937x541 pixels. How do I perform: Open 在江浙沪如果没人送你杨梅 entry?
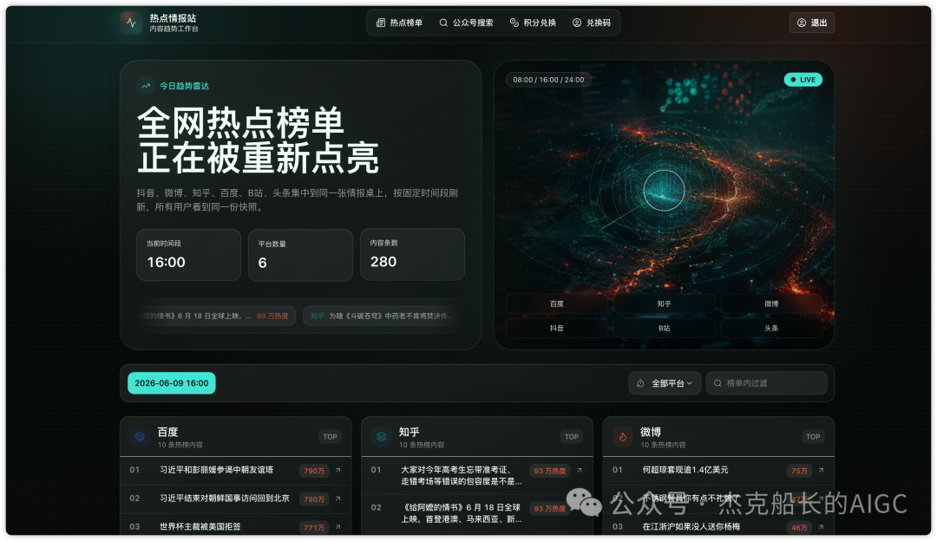click(x=691, y=526)
